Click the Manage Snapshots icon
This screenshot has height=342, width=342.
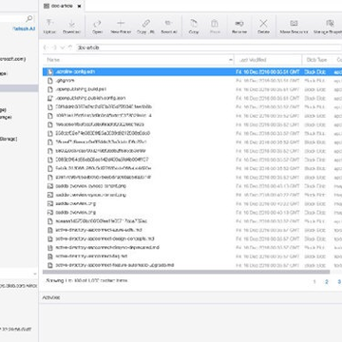pyautogui.click(x=330, y=23)
